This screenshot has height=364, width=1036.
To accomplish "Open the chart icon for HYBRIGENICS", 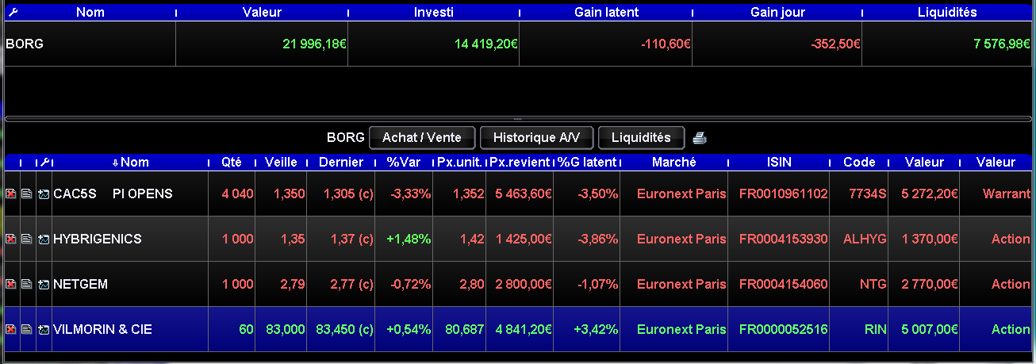I will pos(44,239).
